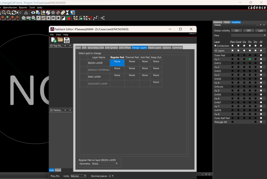Click the Global visibility Last button
Screen dimensions: 267x179
[x=260, y=30]
